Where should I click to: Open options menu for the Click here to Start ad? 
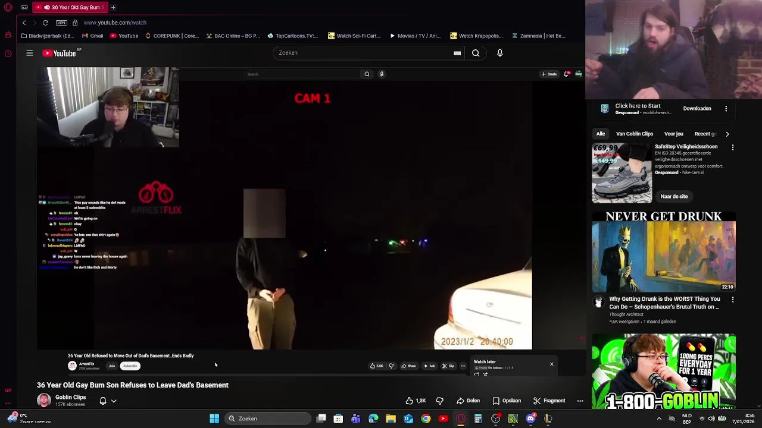tap(726, 109)
